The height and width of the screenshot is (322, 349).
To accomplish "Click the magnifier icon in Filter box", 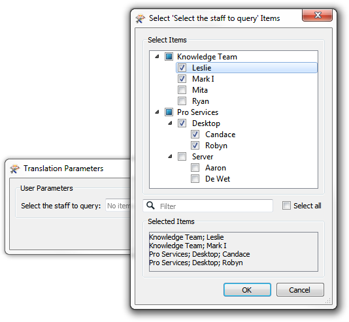I will point(151,206).
